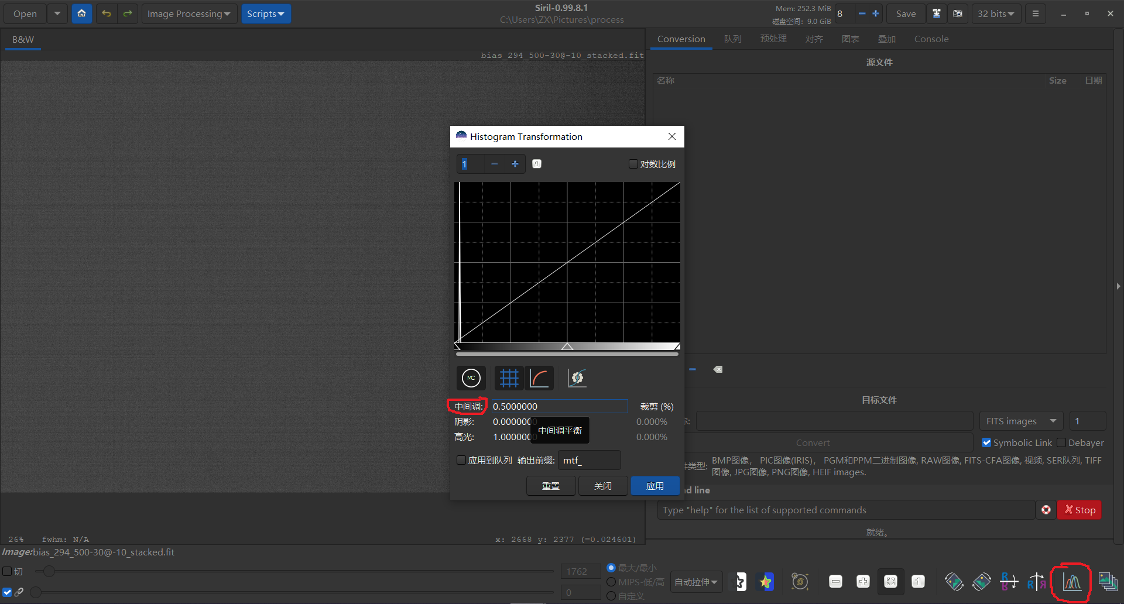Click the red Stop button
Viewport: 1124px width, 604px height.
tap(1080, 510)
